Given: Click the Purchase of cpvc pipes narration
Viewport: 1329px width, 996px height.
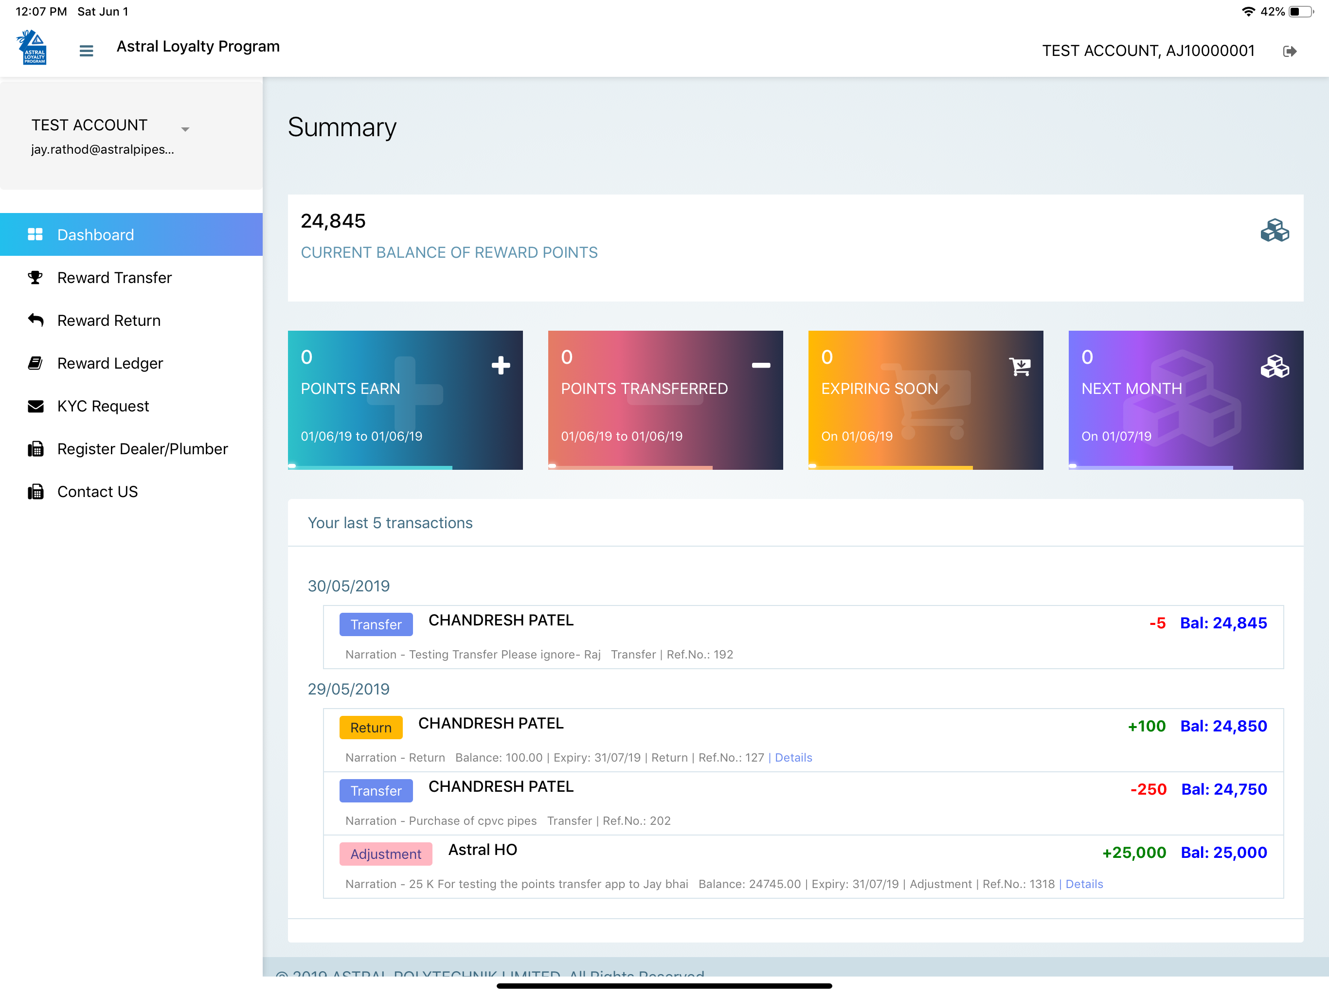Looking at the screenshot, I should pyautogui.click(x=473, y=820).
